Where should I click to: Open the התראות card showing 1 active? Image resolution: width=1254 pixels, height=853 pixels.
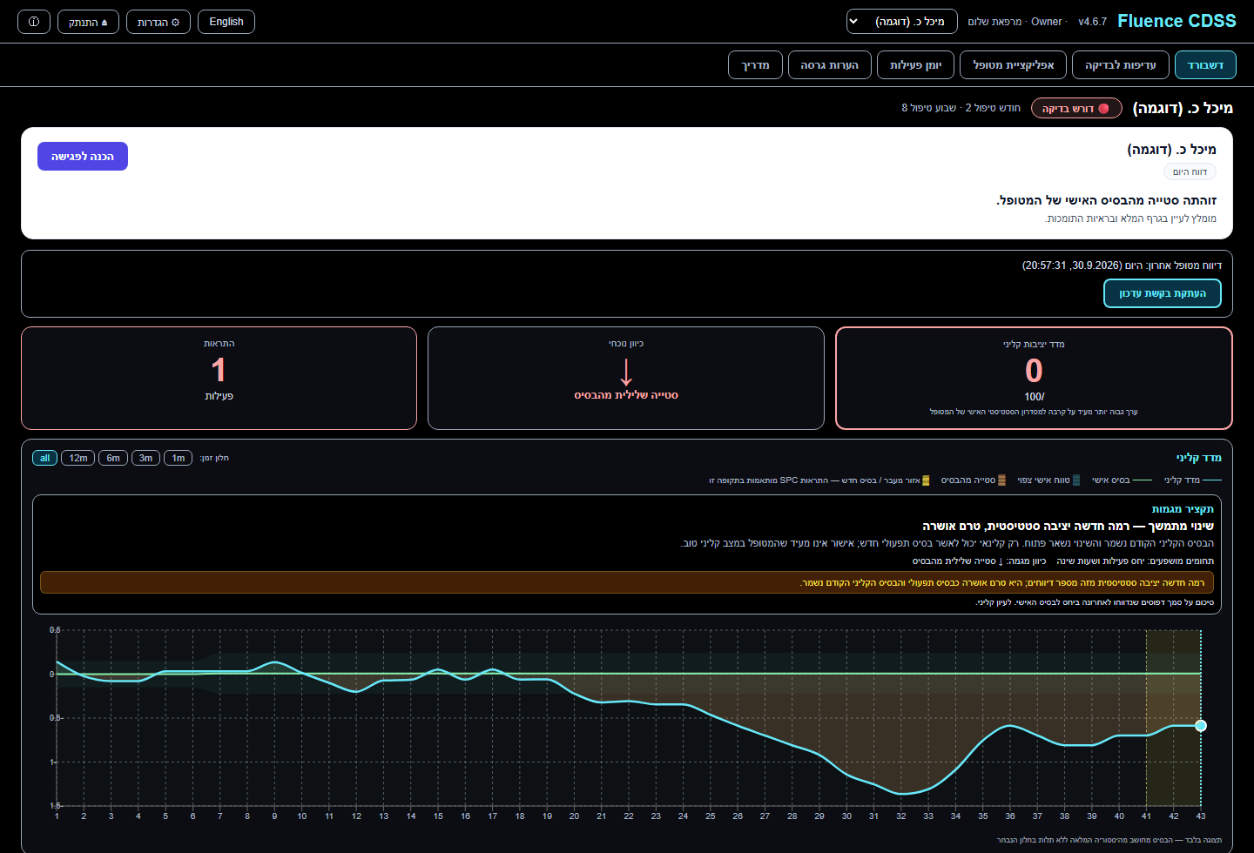pyautogui.click(x=219, y=378)
